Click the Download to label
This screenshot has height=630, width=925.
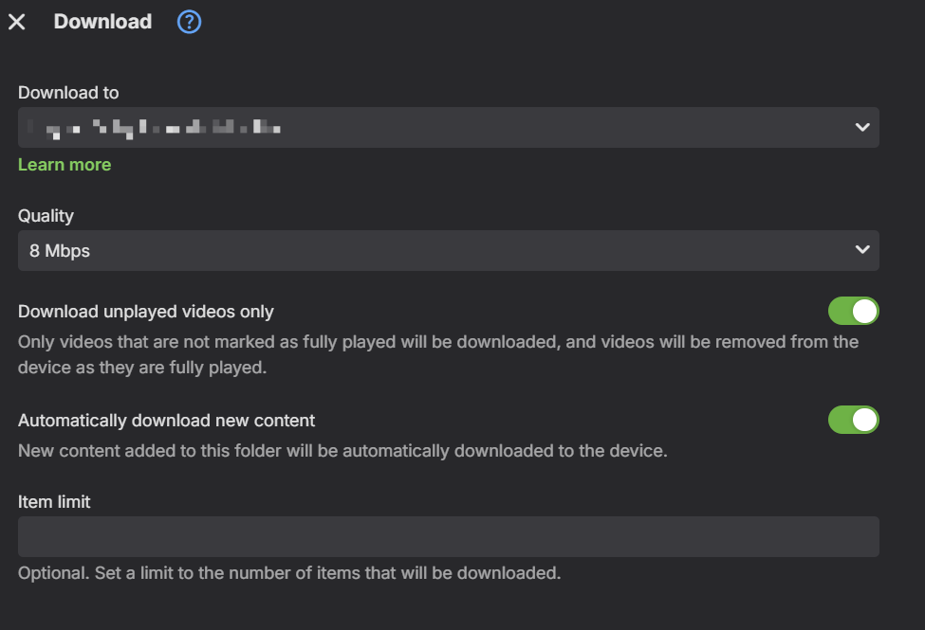(68, 93)
